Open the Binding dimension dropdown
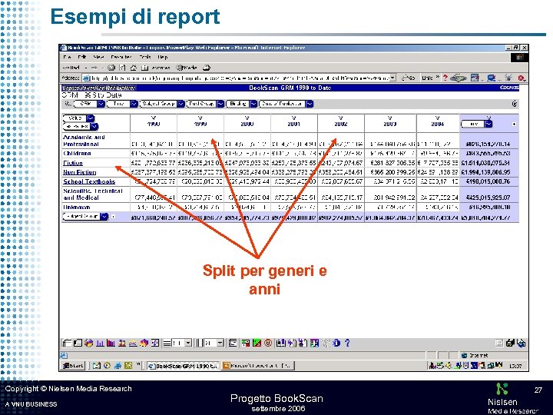Image resolution: width=553 pixels, height=415 pixels. point(242,104)
